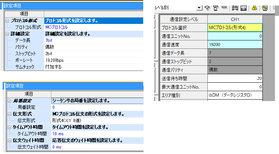Click the table fit-width grid icon
The height and width of the screenshot is (154, 279).
click(x=244, y=8)
